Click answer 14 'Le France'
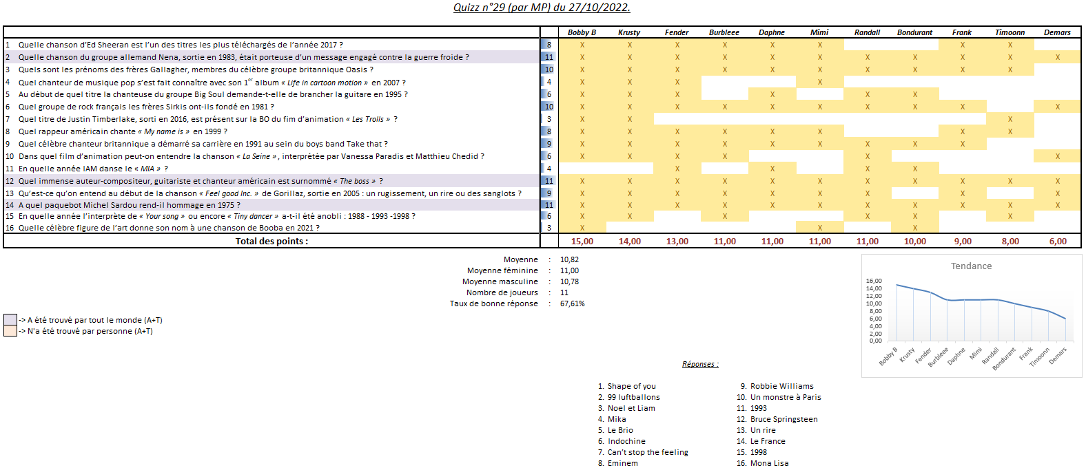 click(x=768, y=441)
